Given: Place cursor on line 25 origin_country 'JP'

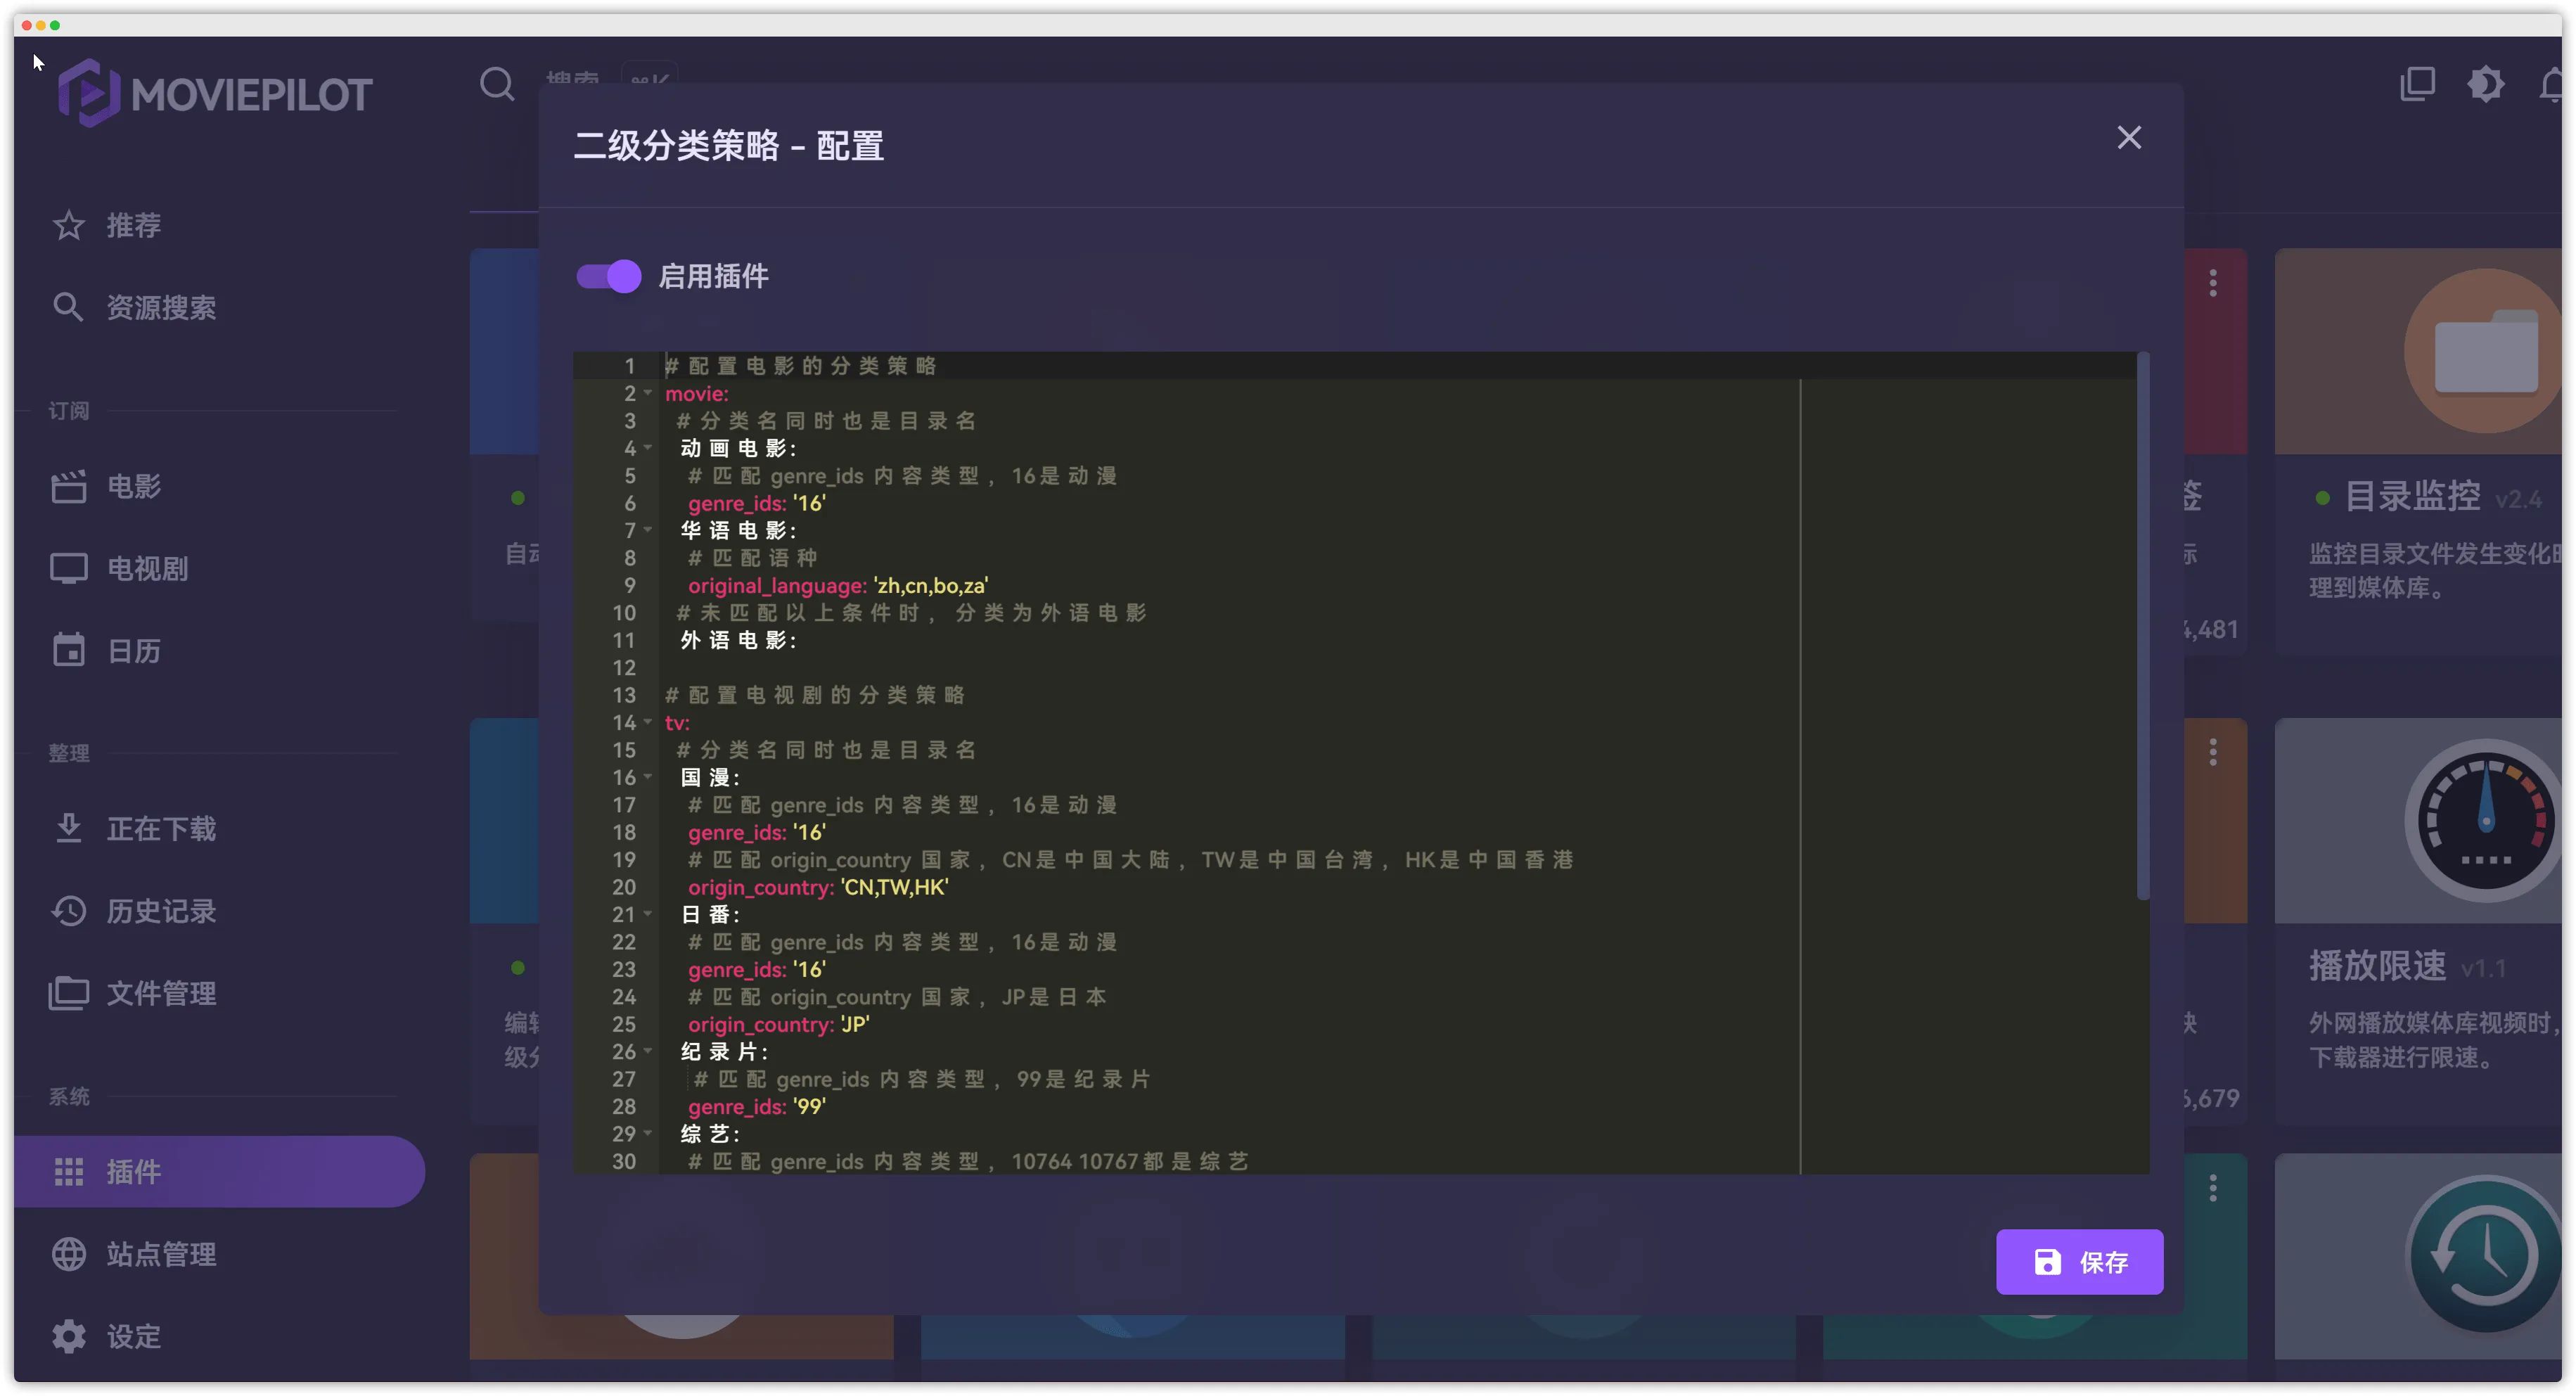Looking at the screenshot, I should tap(778, 1024).
